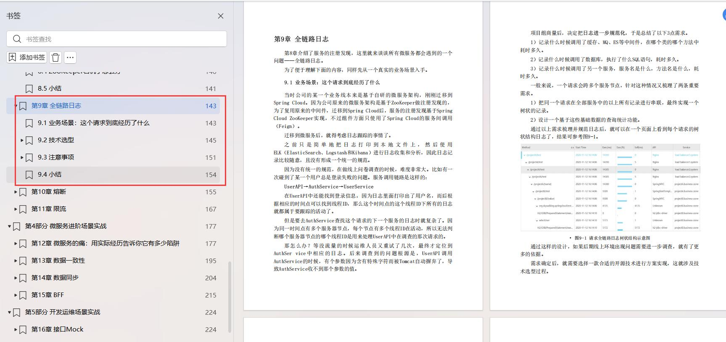Open bookmark 第15章 BFF
726x342 pixels.
(48, 295)
